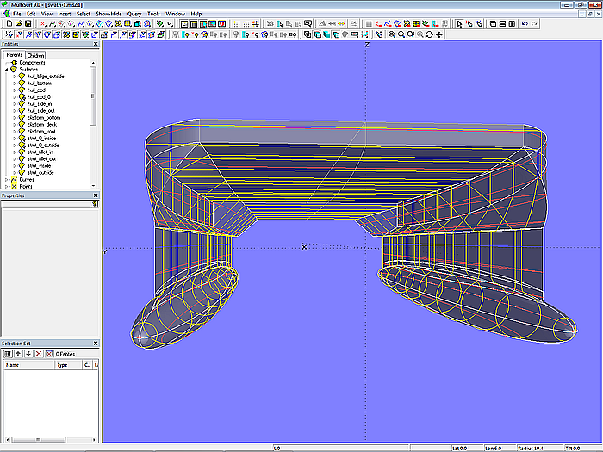Click the pan arrows icon
Viewport: 603px width, 452px height.
click(x=440, y=35)
